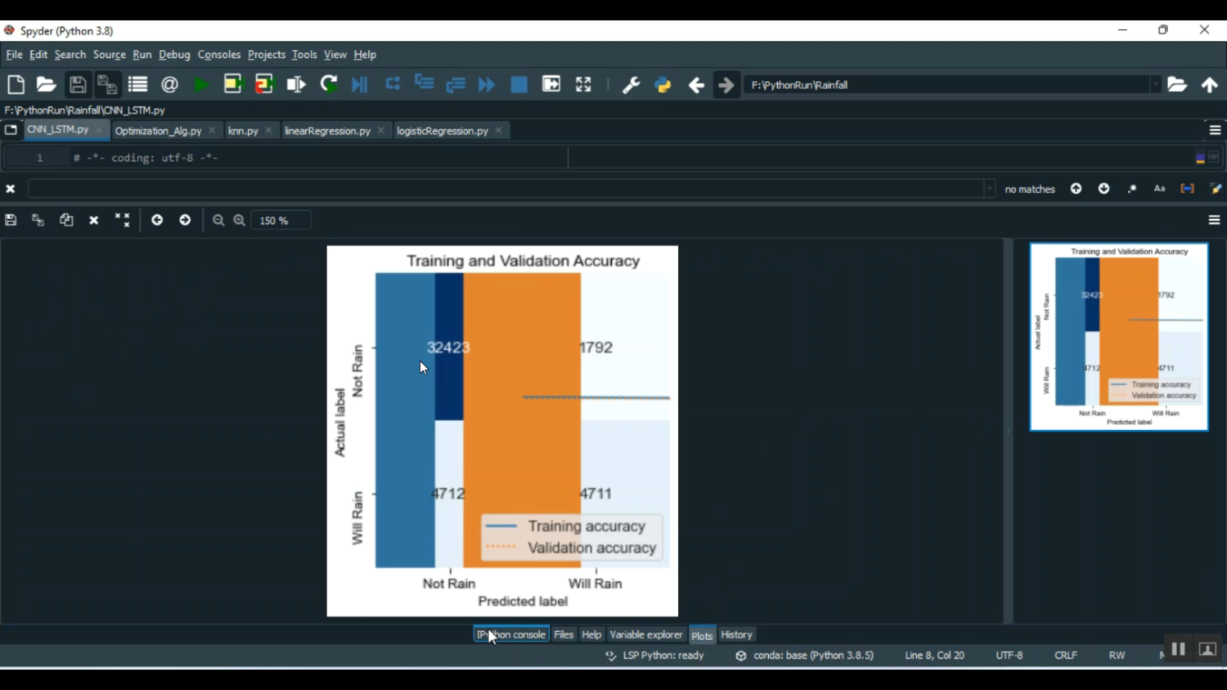Open the Consoles menu
1227x690 pixels.
coord(218,55)
